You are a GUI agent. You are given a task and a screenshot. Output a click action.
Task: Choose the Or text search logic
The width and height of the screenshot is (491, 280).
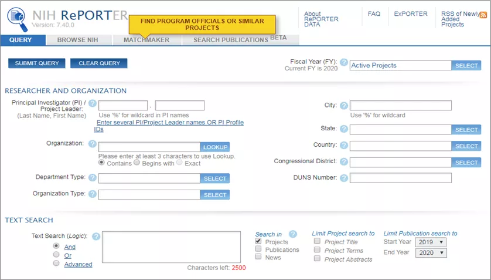56,255
